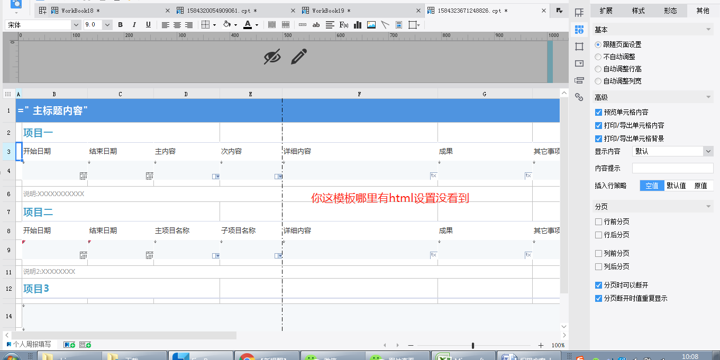The height and width of the screenshot is (360, 720).
Task: Enable '列后分页' checkbox
Action: point(598,267)
